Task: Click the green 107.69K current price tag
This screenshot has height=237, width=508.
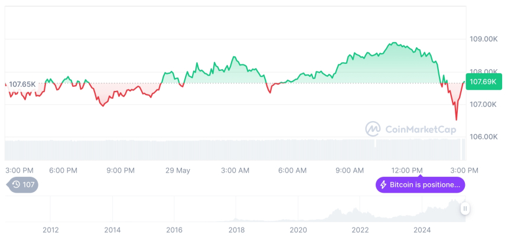Action: point(483,83)
